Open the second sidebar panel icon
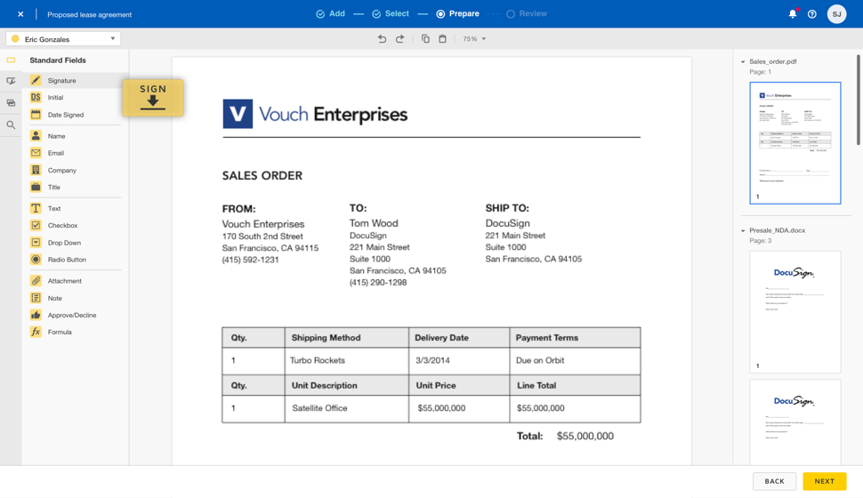This screenshot has width=863, height=498. click(x=11, y=81)
